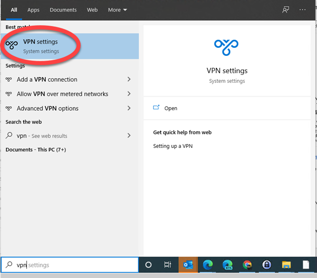Expand Allow VPN over metered networks chevron
Image resolution: width=317 pixels, height=278 pixels.
pos(129,94)
